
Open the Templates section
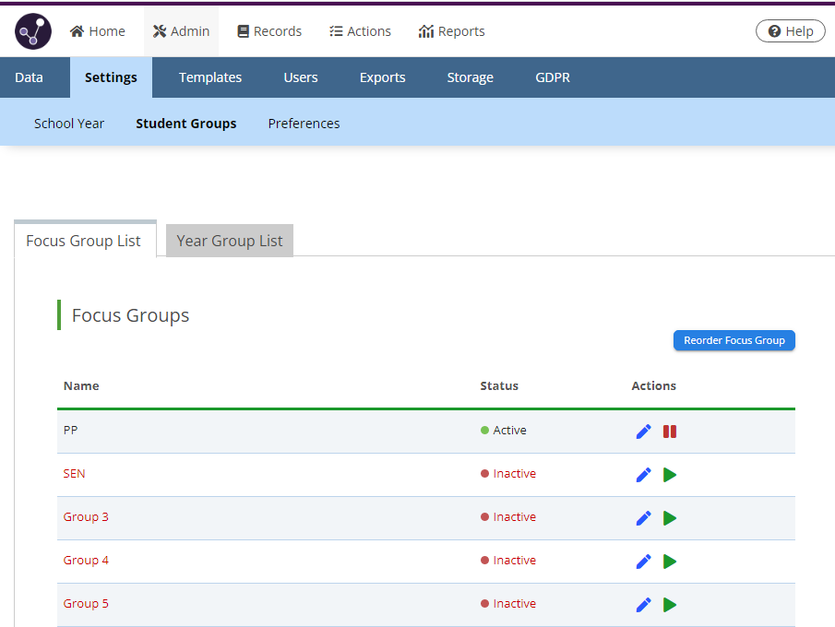(x=210, y=77)
